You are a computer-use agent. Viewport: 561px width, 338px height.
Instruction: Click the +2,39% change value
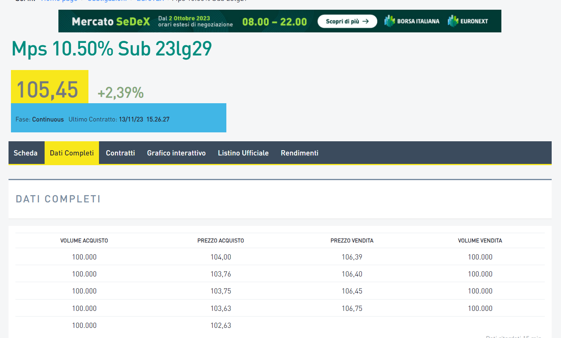(121, 93)
